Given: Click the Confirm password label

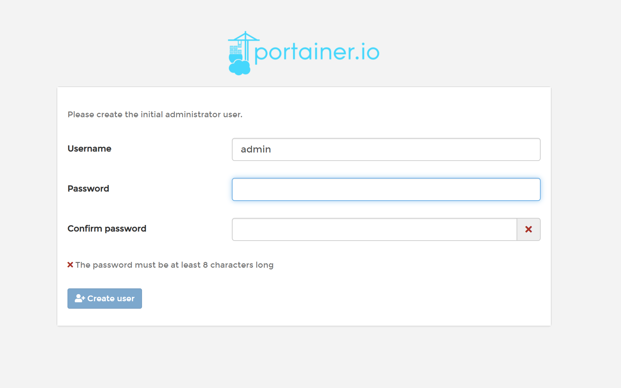Looking at the screenshot, I should pos(107,229).
